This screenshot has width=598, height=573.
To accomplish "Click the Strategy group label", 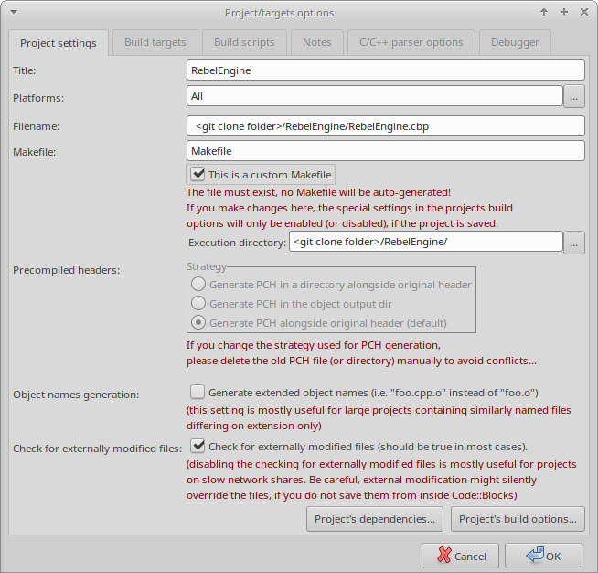I will click(x=207, y=266).
